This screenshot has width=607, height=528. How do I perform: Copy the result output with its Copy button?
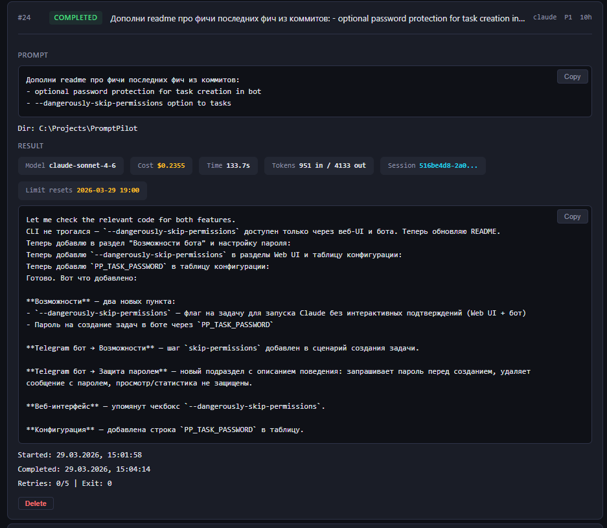[572, 216]
